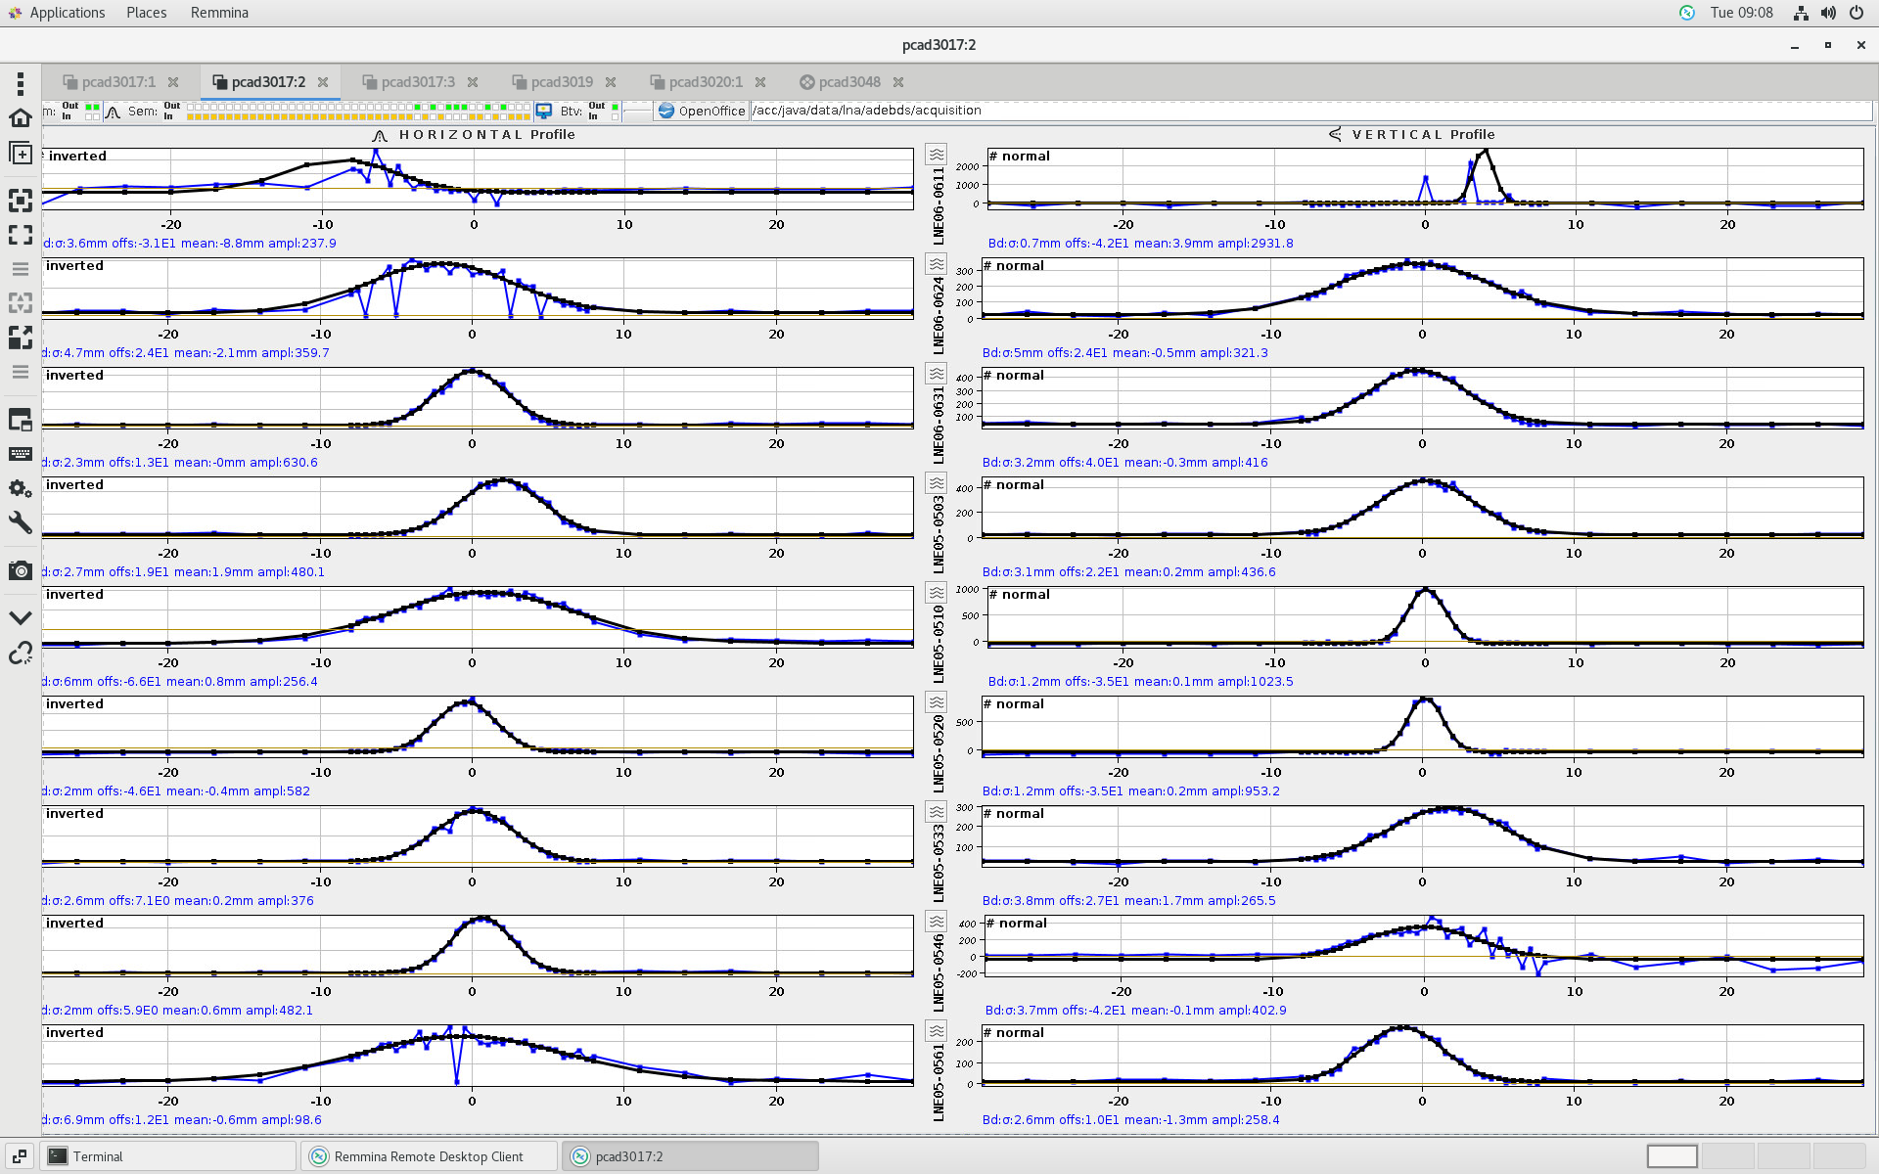
Task: Collapse the LNE05-0510 profile row chevron
Action: (x=937, y=593)
